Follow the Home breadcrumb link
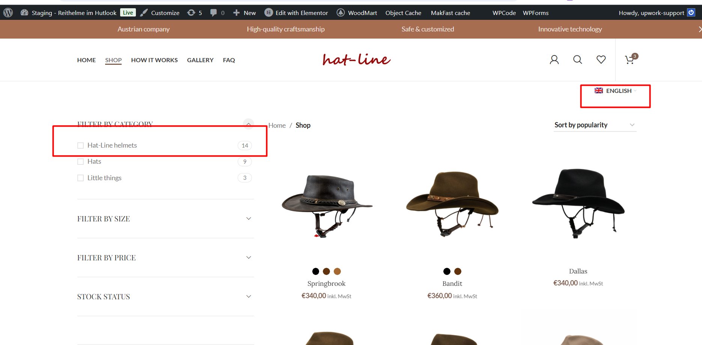The width and height of the screenshot is (702, 345). 277,125
